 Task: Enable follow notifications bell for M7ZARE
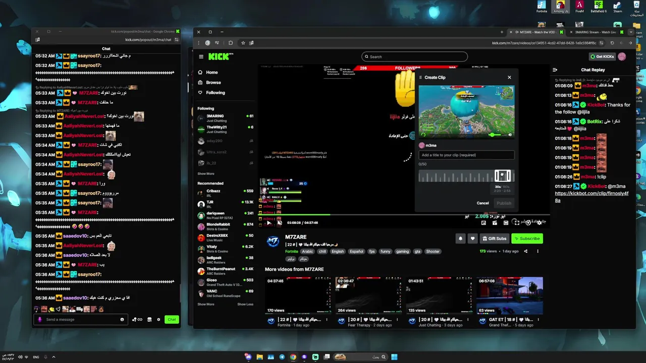(460, 238)
